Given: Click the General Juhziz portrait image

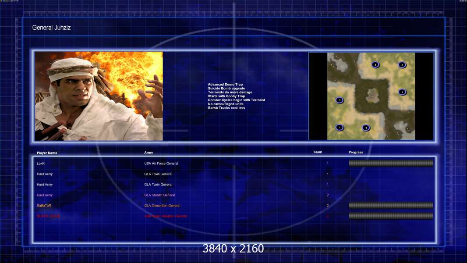Looking at the screenshot, I should (99, 96).
